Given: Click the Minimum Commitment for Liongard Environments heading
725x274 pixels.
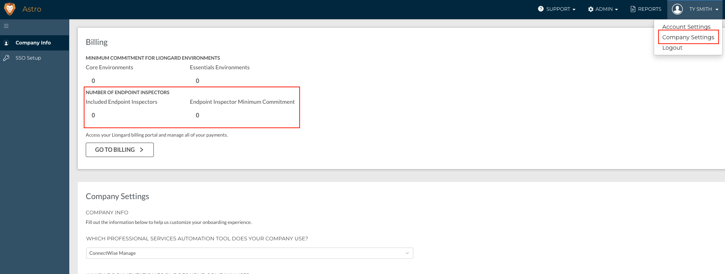Looking at the screenshot, I should point(153,58).
